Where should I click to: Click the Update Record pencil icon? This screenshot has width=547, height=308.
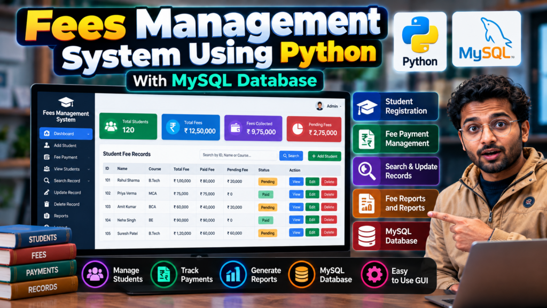tap(47, 192)
